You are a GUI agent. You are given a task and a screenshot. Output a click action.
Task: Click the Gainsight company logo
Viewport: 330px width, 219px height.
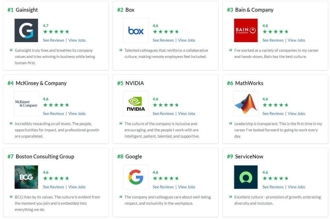[26, 30]
